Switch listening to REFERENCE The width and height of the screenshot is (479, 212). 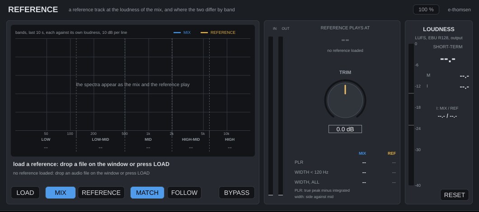pyautogui.click(x=101, y=193)
